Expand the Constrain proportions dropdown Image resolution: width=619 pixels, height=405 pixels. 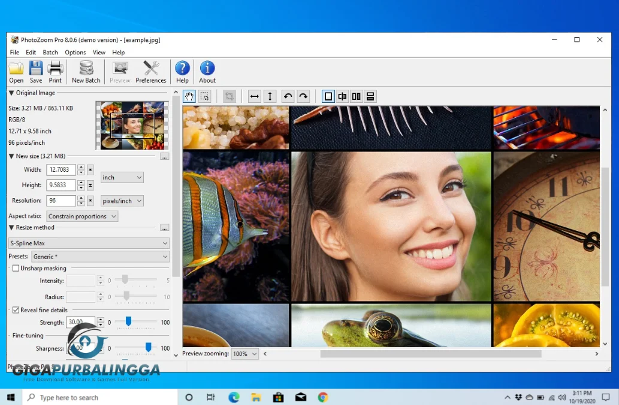[x=82, y=217]
